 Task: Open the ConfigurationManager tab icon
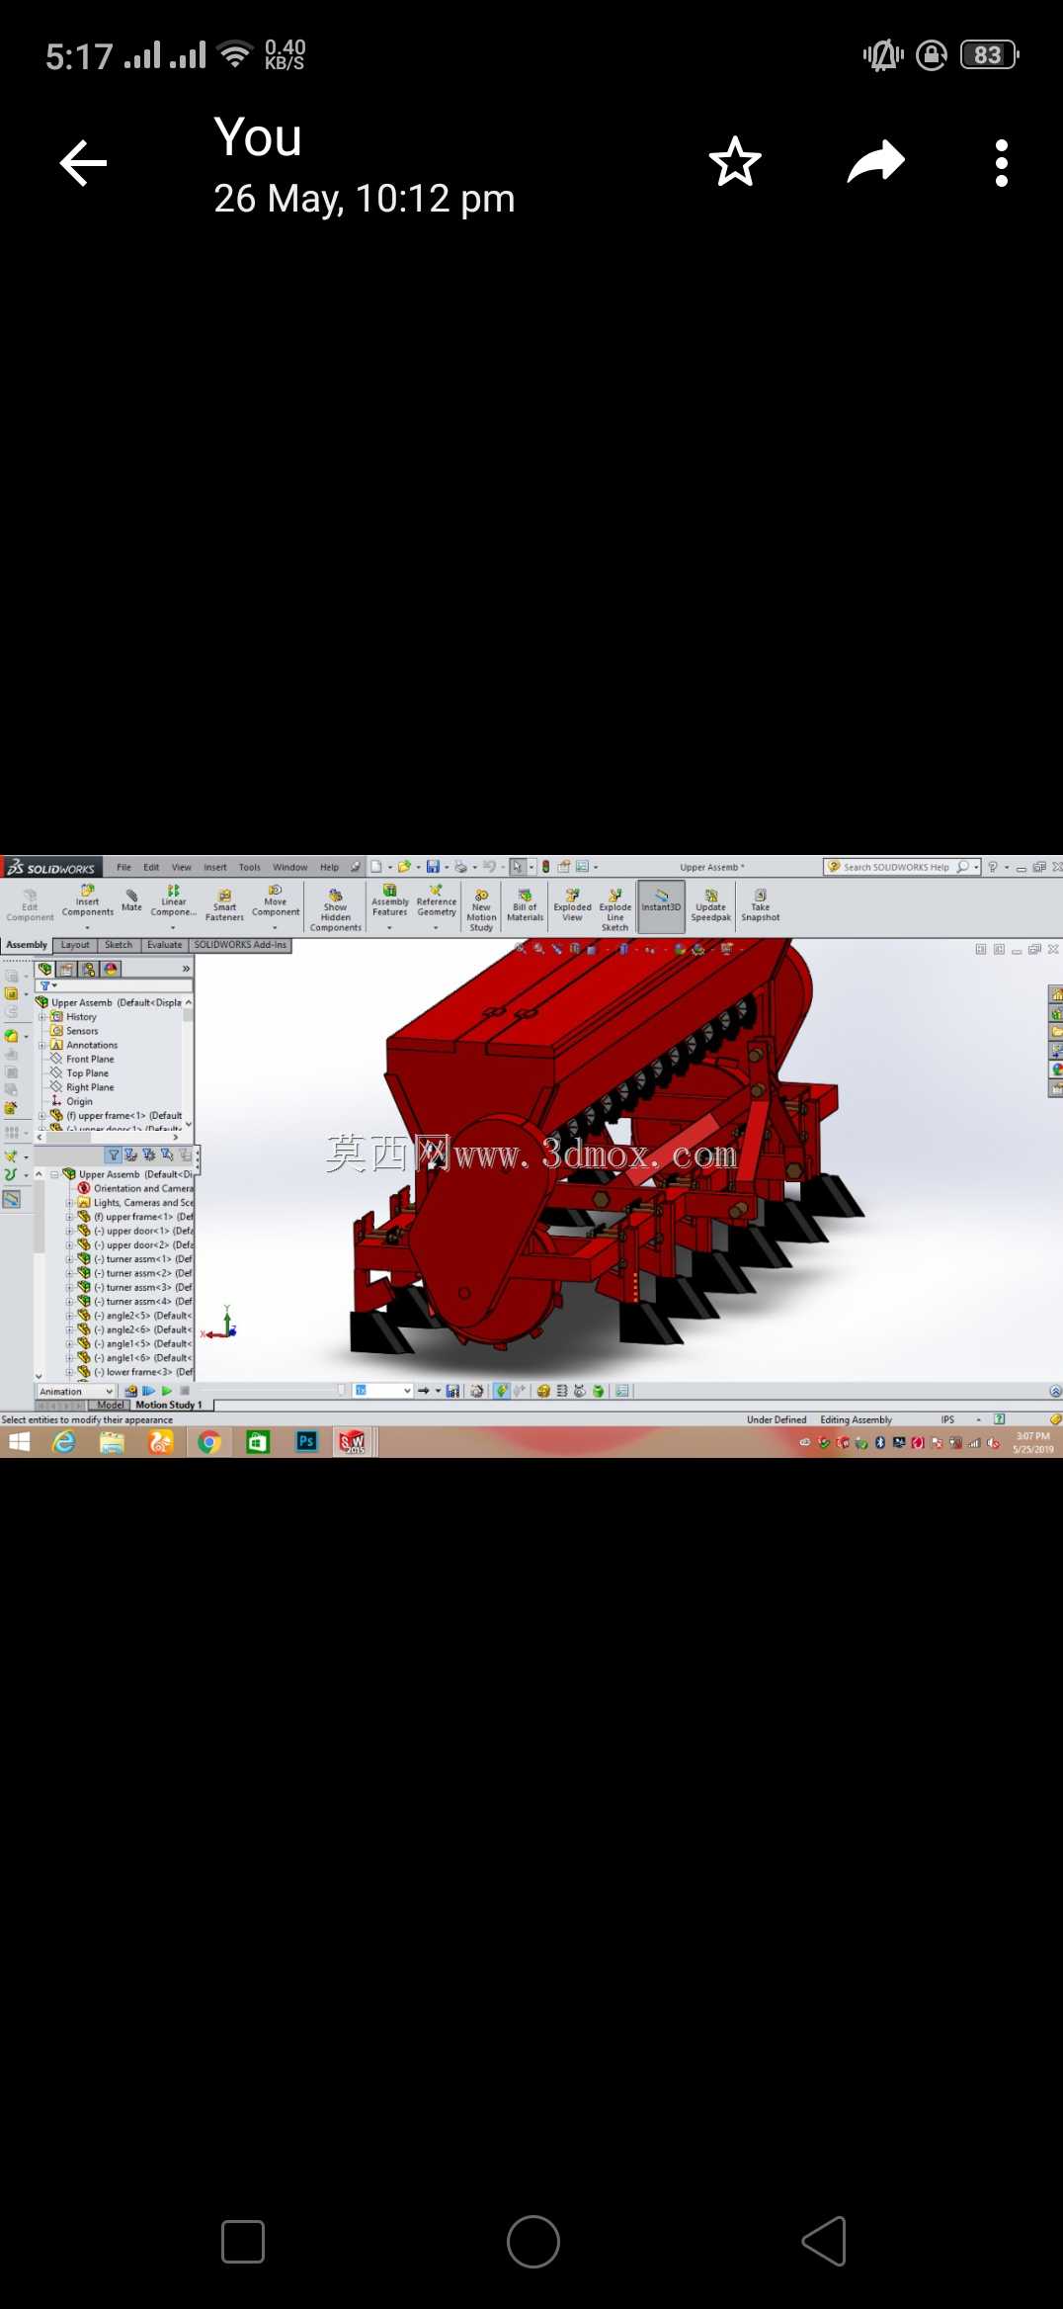pyautogui.click(x=88, y=969)
